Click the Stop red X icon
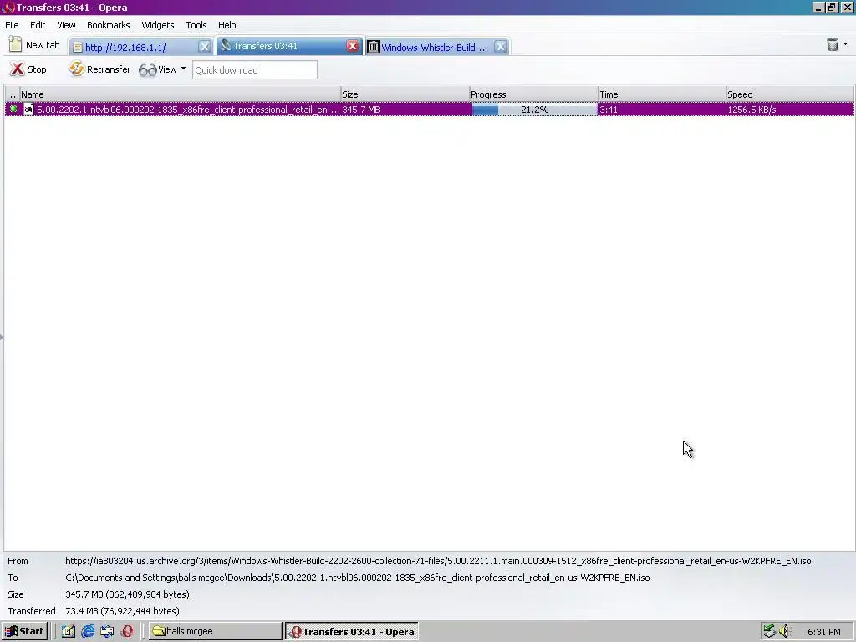 [x=17, y=69]
